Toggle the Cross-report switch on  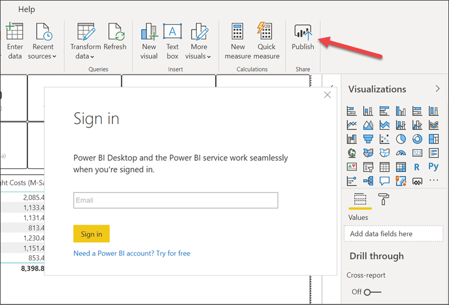pyautogui.click(x=373, y=292)
